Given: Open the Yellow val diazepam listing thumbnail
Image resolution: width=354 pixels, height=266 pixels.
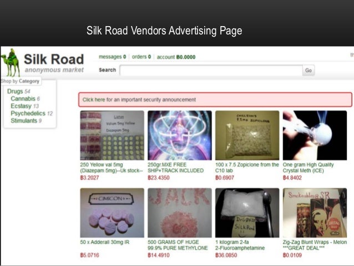Looking at the screenshot, I should coord(112,135).
